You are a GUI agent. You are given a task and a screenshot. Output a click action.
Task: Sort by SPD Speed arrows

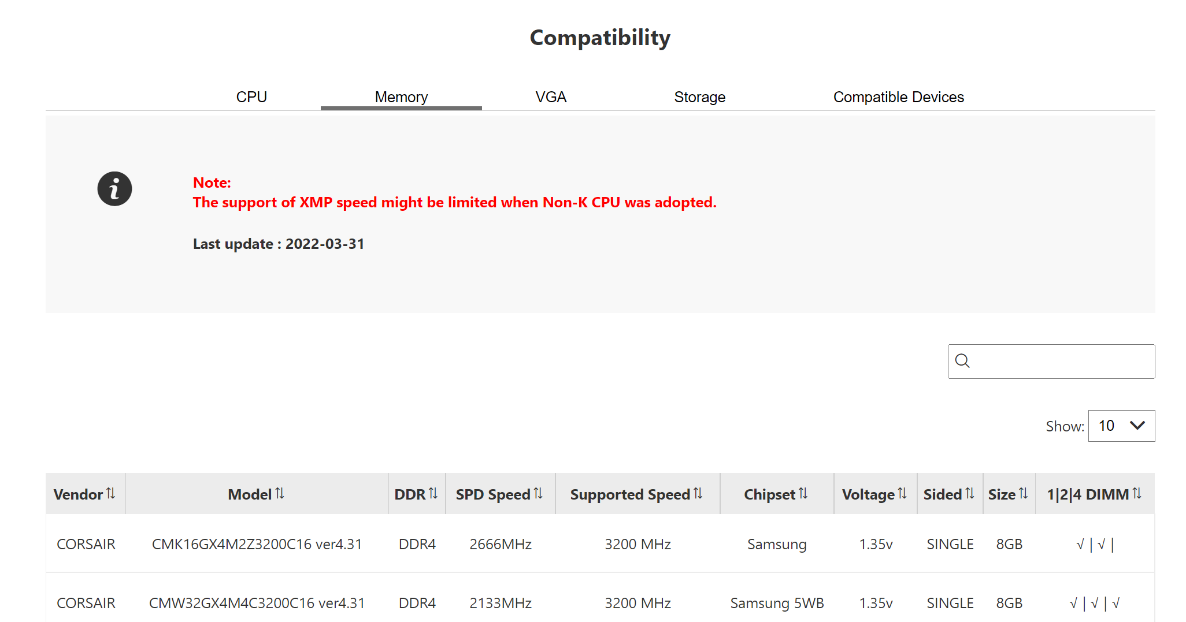click(x=538, y=494)
